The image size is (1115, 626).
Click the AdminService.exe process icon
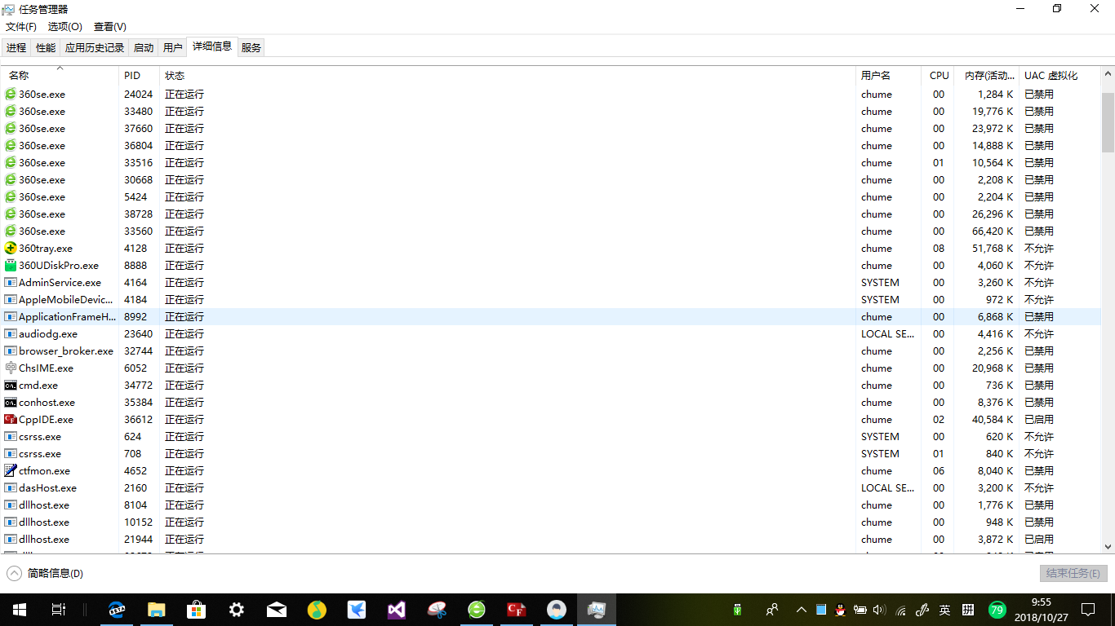tap(11, 282)
